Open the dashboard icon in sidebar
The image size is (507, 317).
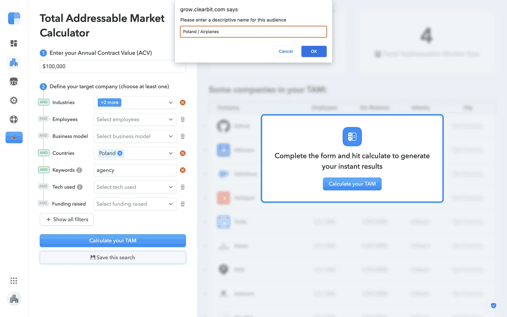click(x=14, y=43)
